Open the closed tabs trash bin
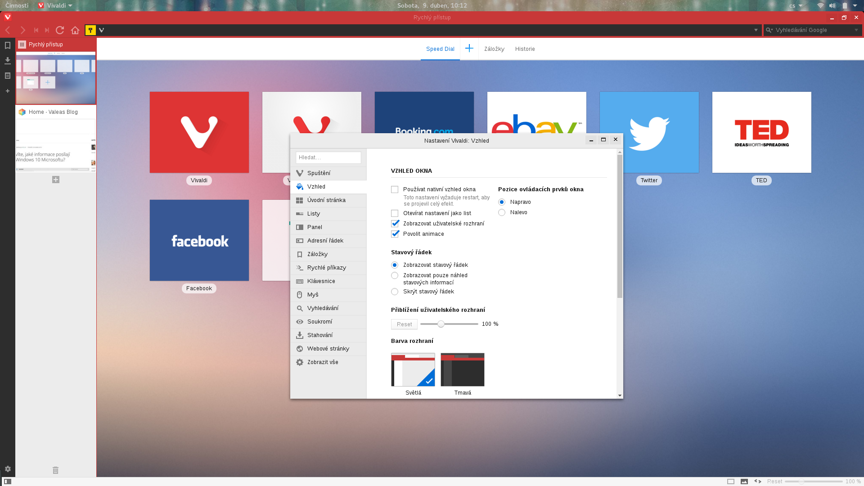 56,470
